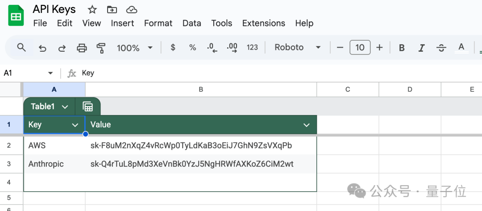Select row 3 header
This screenshot has height=211, width=482.
click(11, 164)
